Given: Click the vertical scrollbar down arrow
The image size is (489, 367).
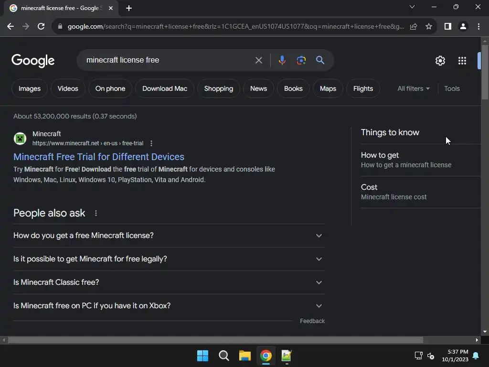Looking at the screenshot, I should pos(485,332).
